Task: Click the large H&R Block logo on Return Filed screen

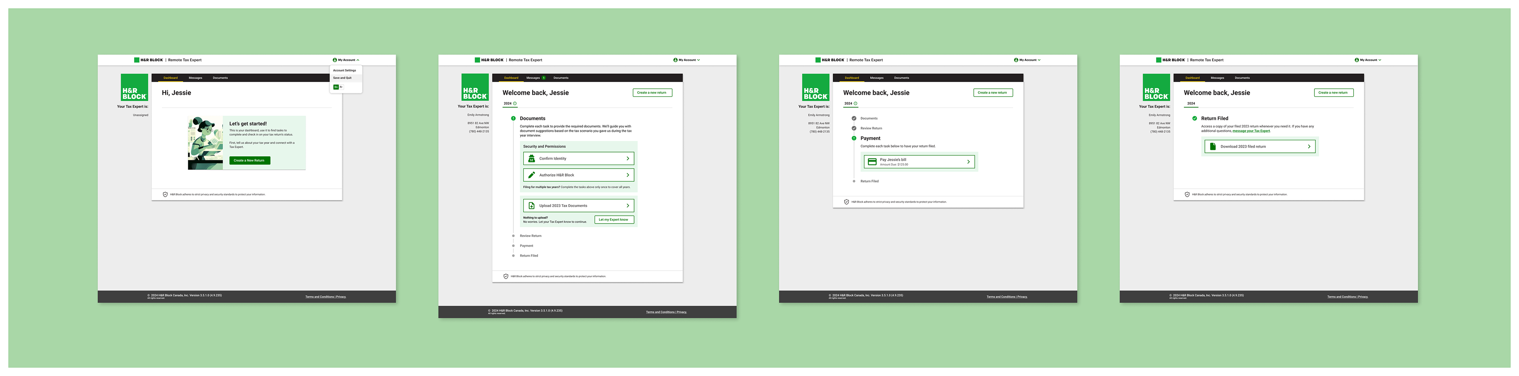Action: pos(1156,88)
